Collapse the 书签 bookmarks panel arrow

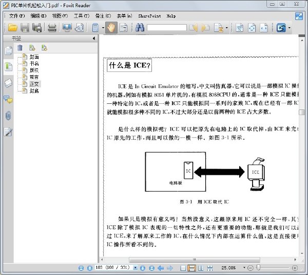point(94,39)
